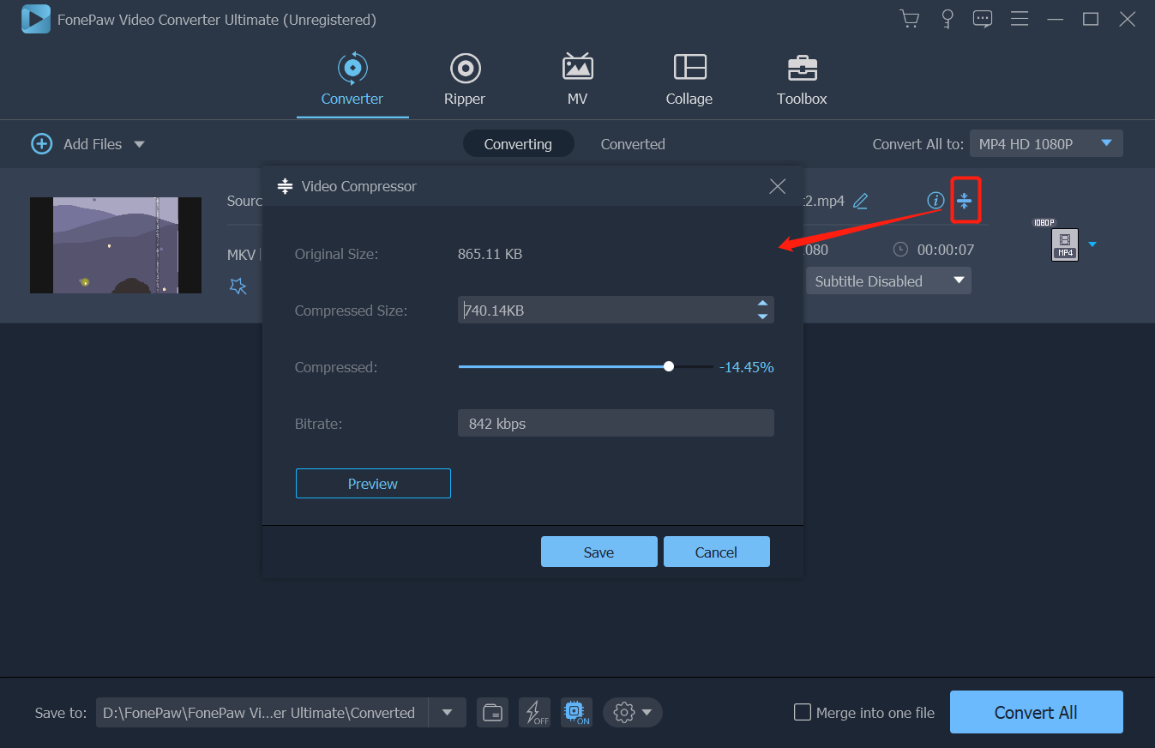1155x748 pixels.
Task: Check Merge into one file
Action: tap(803, 712)
